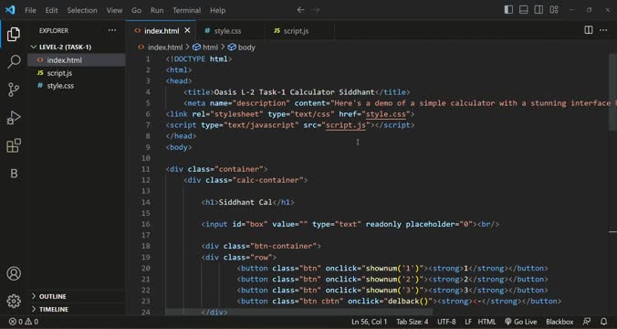This screenshot has width=617, height=329.
Task: Click the VS Code logo icon
Action: point(10,10)
